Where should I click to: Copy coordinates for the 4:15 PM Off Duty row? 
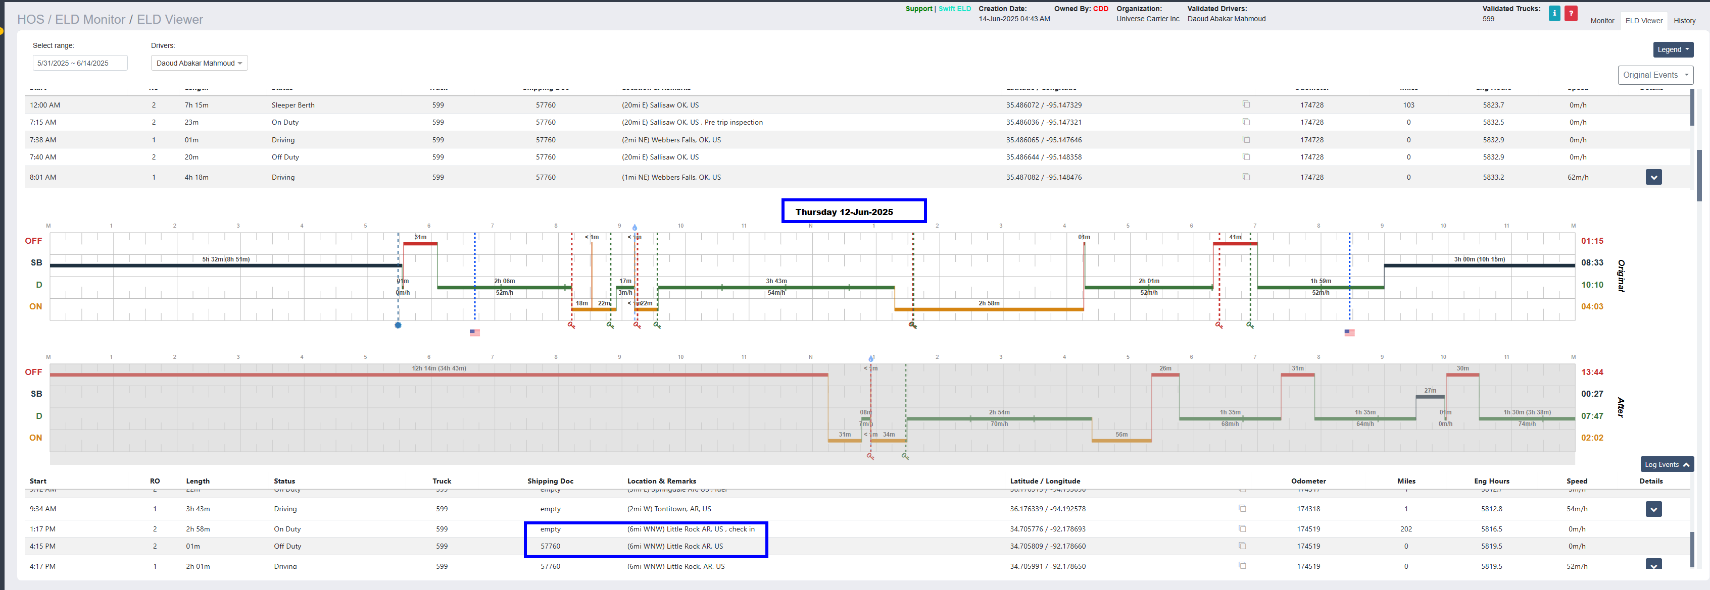point(1242,546)
